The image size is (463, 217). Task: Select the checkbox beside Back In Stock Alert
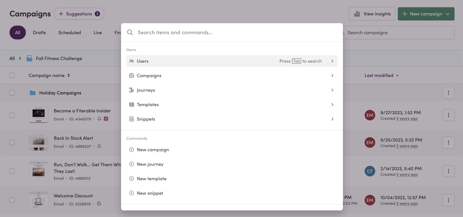click(12, 142)
